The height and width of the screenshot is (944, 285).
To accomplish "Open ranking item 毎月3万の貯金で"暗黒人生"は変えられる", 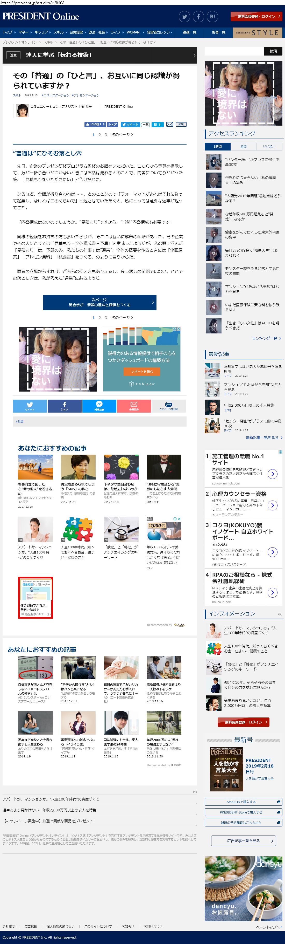I will (x=251, y=253).
